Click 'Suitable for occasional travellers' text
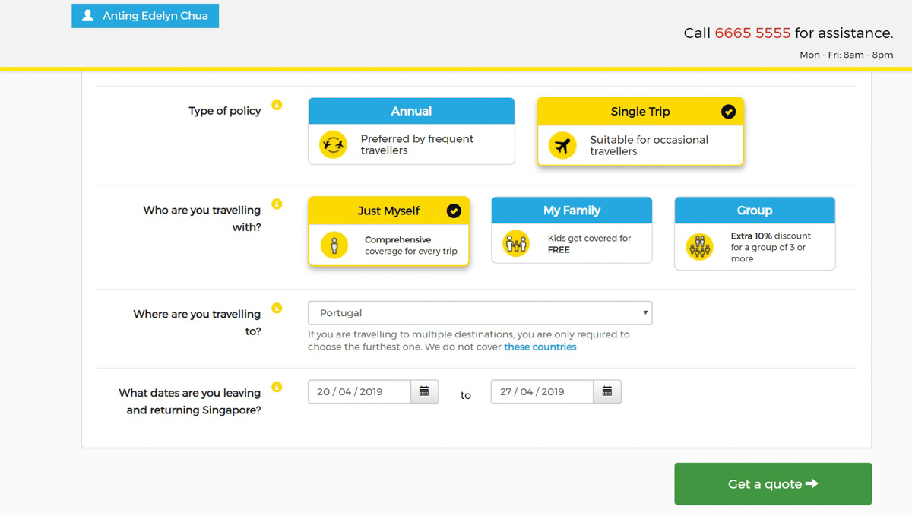The height and width of the screenshot is (513, 912). coord(648,145)
